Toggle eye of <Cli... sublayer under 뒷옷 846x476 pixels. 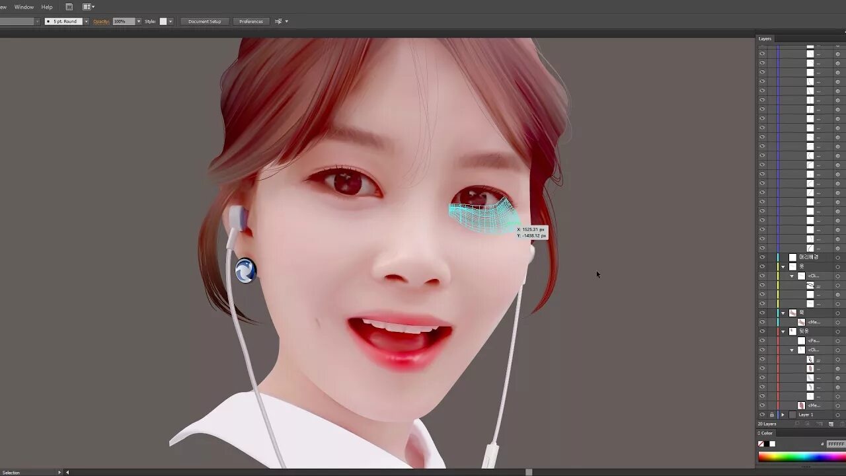point(762,350)
